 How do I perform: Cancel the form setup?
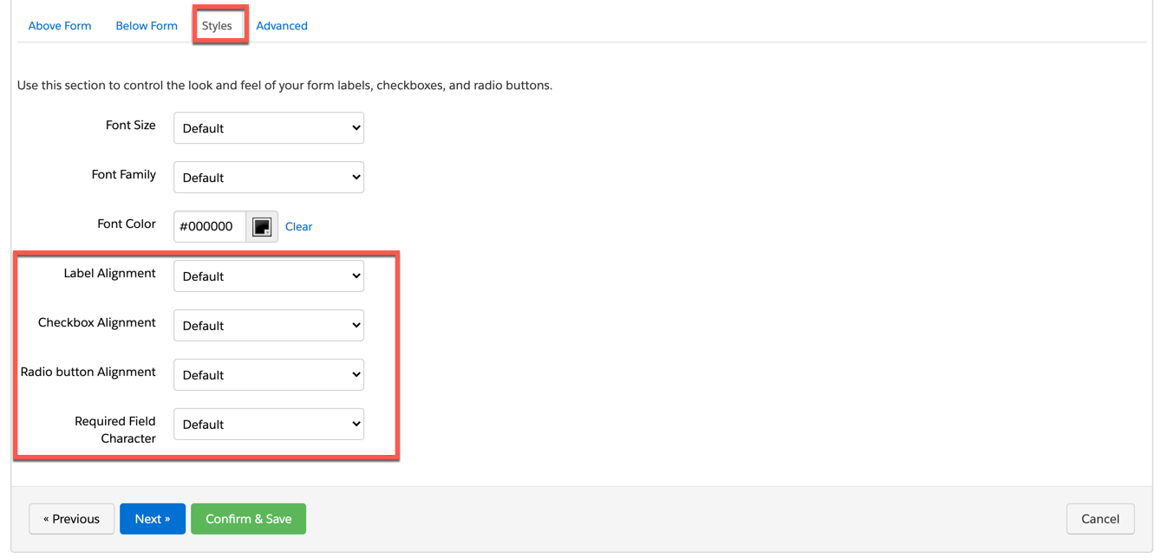[x=1100, y=519]
